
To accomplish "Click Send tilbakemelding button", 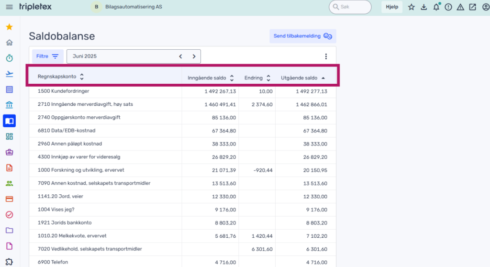I will (x=302, y=36).
